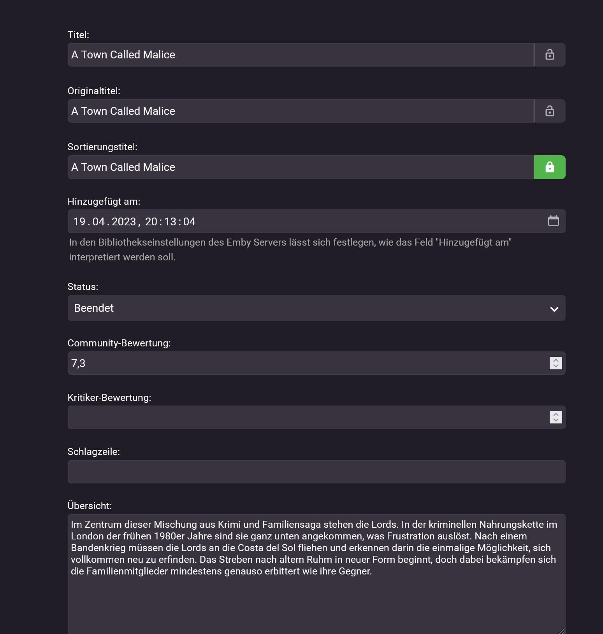Open the calendar picker for Hinzugefügt am
This screenshot has width=603, height=634.
[x=553, y=221]
